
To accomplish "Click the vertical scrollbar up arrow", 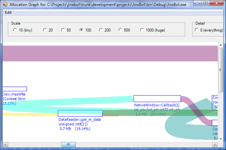I will point(221,45).
